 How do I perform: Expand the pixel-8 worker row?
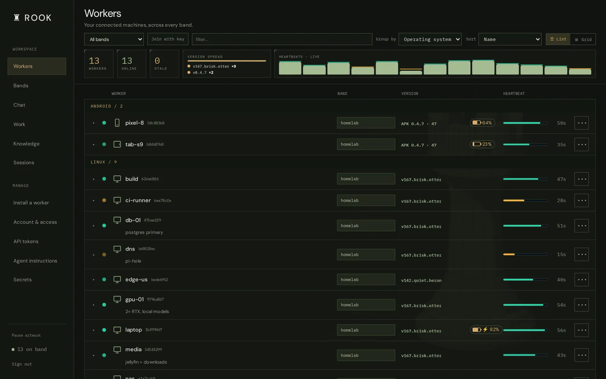click(94, 123)
